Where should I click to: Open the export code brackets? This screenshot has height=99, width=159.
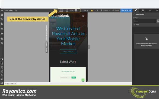click(x=97, y=10)
